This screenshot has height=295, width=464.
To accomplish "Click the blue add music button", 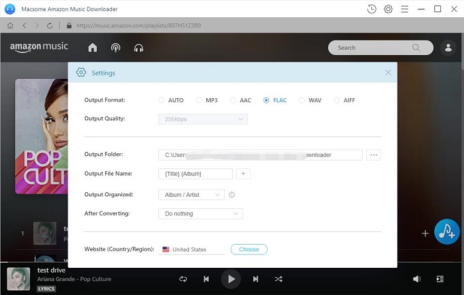I will pos(447,231).
